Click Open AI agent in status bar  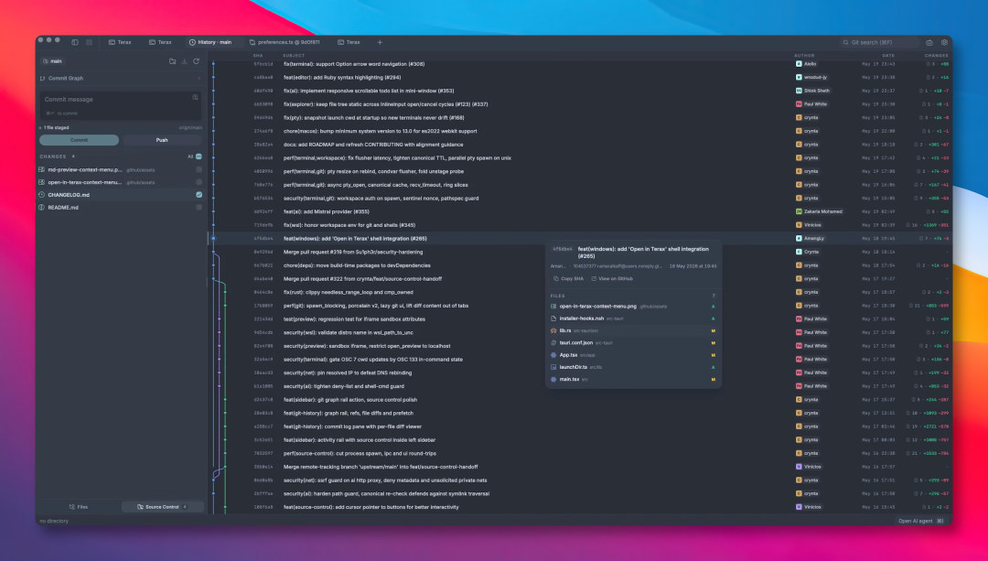tap(921, 521)
